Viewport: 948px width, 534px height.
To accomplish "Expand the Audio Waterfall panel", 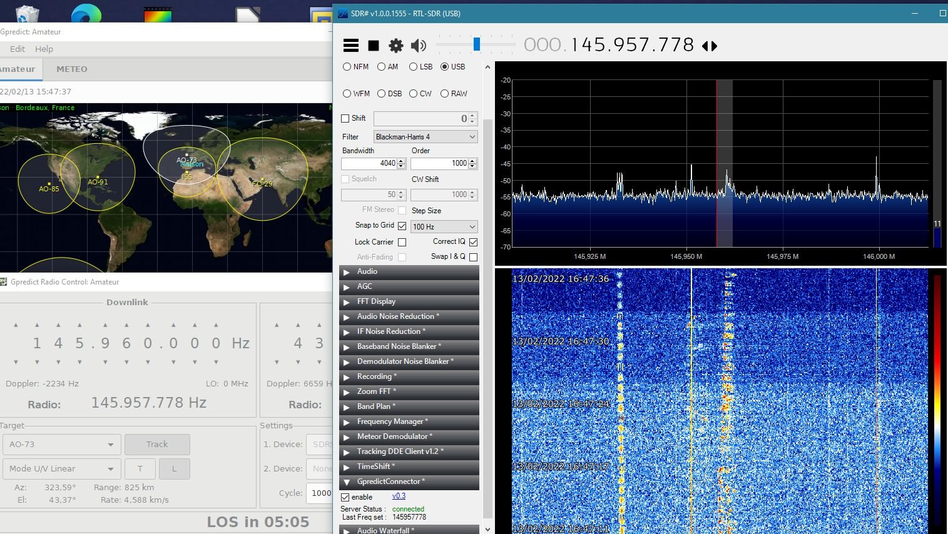I will coord(409,530).
